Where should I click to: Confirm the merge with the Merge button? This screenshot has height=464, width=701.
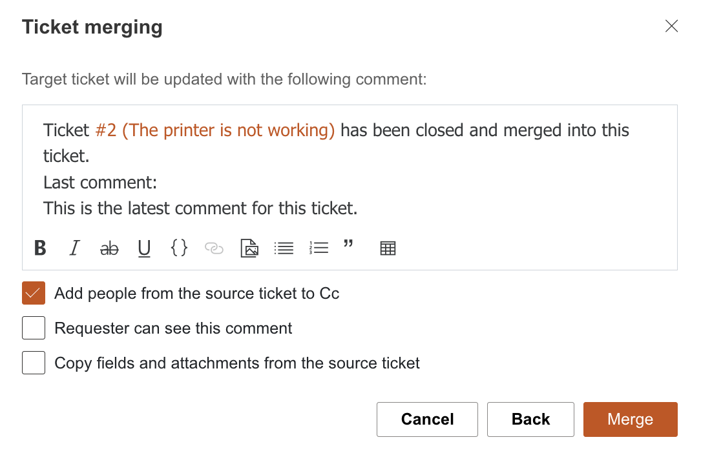click(x=630, y=419)
